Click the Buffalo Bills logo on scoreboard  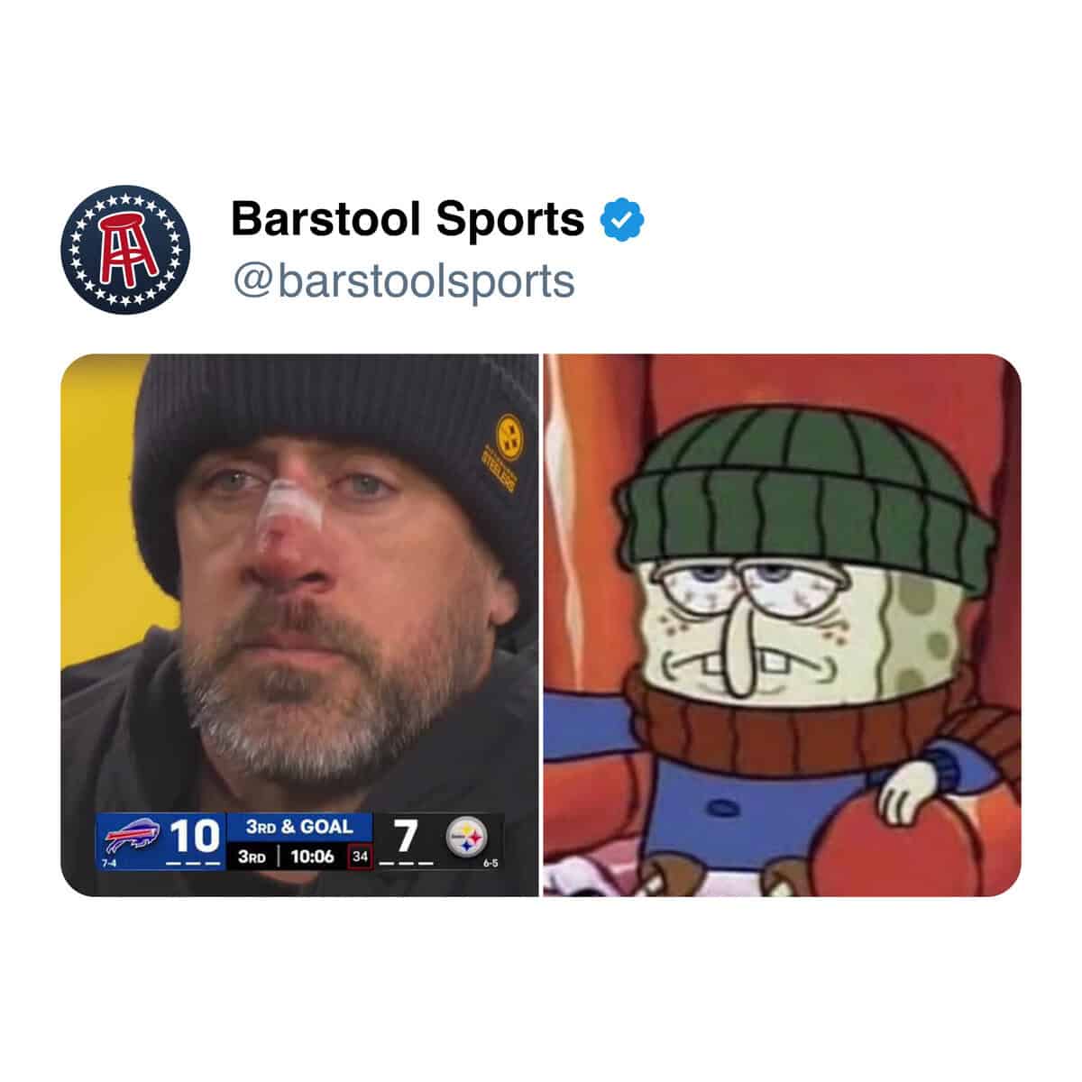[132, 836]
